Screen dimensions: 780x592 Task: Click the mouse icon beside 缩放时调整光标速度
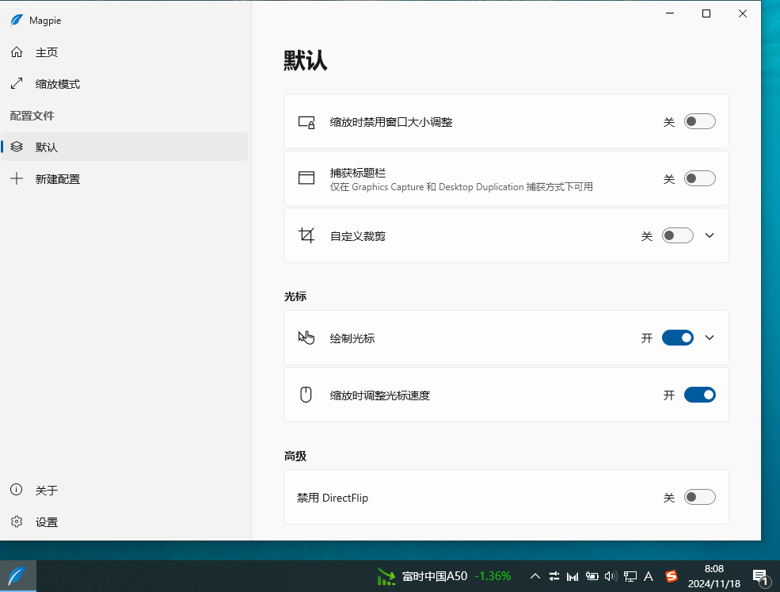(306, 395)
